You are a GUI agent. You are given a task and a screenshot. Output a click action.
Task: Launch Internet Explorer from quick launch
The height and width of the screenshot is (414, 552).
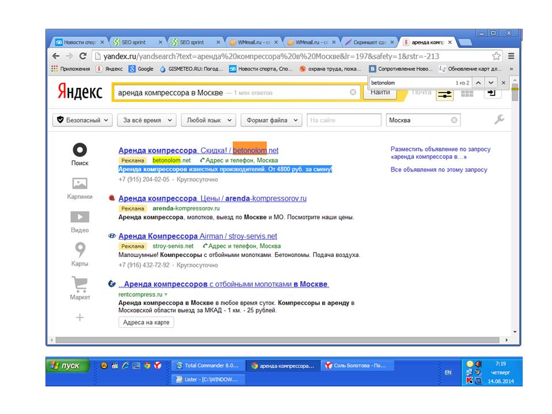pos(126,366)
